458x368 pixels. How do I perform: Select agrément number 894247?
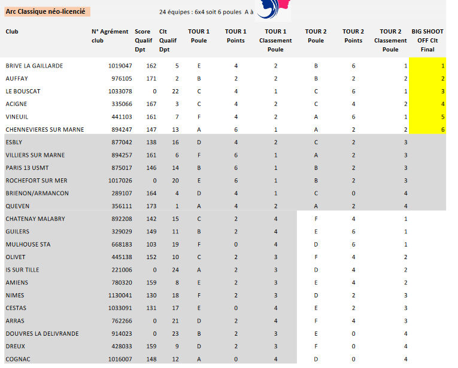click(122, 130)
